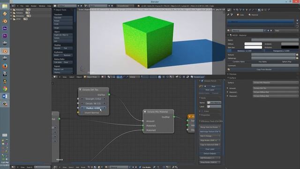Viewport: 300px width, 169px height.
Task: Open the Help menu
Action: pos(49,6)
